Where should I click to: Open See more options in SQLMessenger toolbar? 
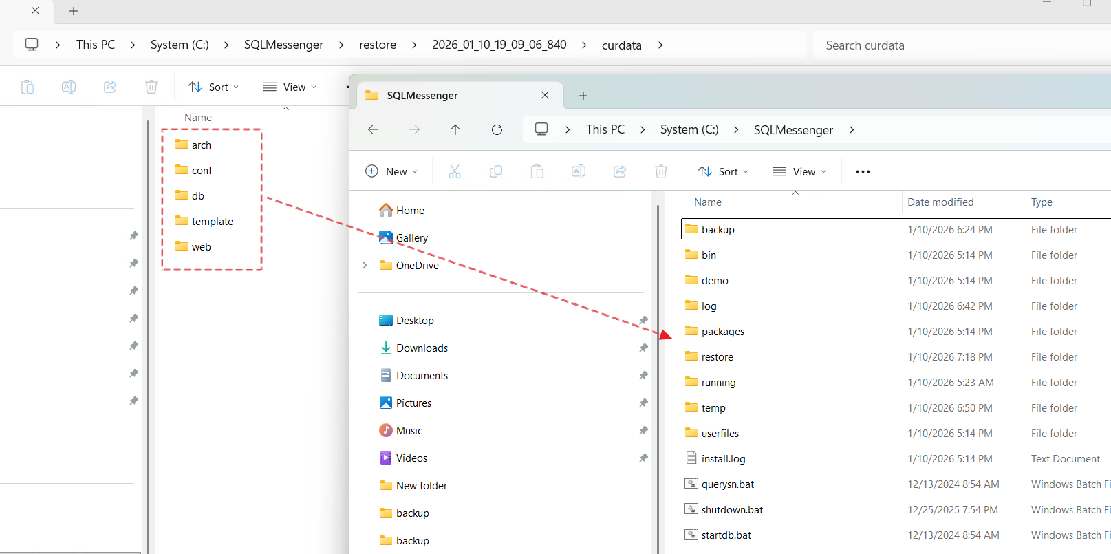(863, 171)
